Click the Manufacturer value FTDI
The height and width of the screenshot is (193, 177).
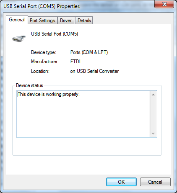point(75,62)
